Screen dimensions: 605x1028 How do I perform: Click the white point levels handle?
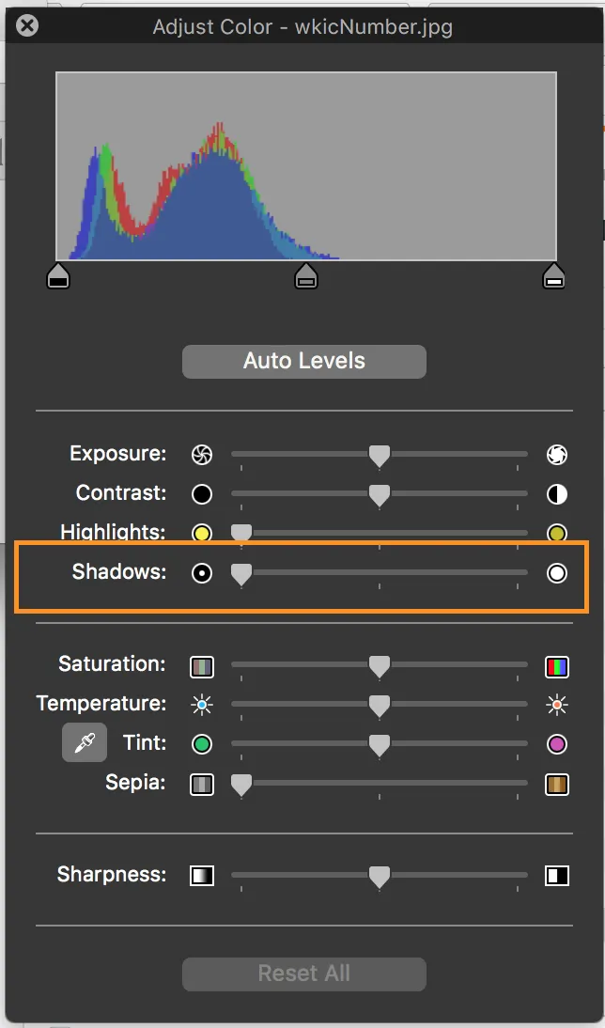click(554, 276)
